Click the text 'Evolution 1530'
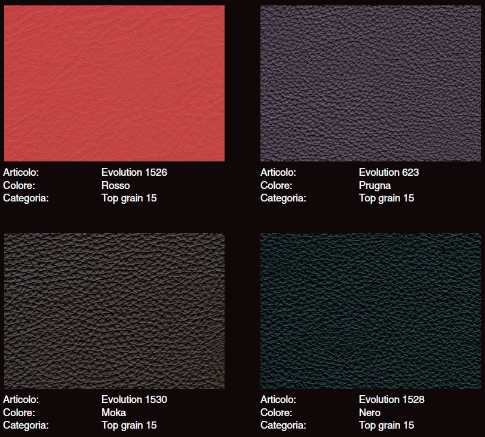 click(134, 399)
